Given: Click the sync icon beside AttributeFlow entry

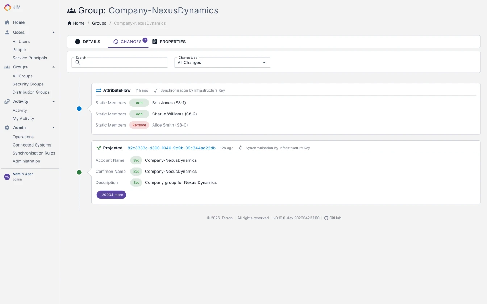Looking at the screenshot, I should click(155, 90).
